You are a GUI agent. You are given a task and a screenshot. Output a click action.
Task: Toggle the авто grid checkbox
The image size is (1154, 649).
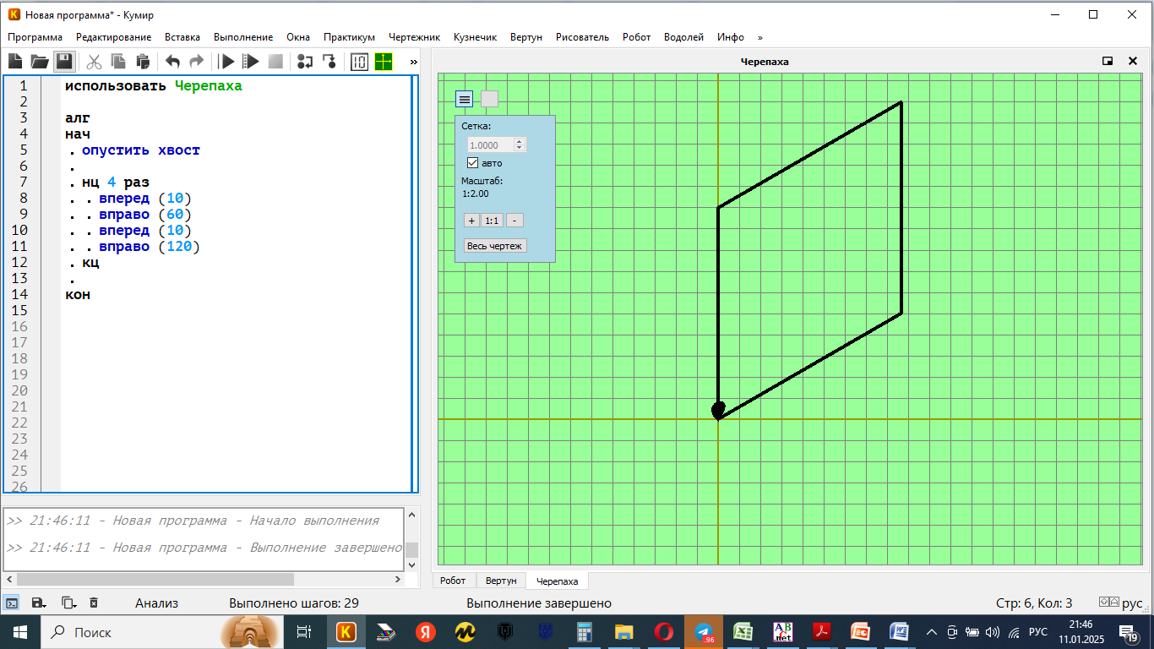click(473, 163)
